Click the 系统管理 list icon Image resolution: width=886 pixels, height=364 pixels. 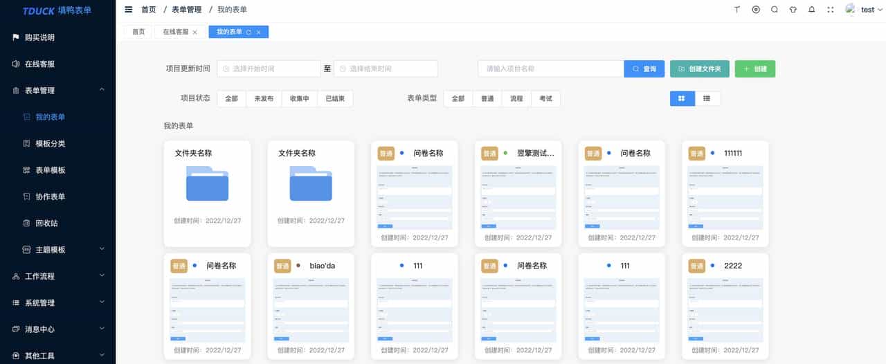click(16, 302)
